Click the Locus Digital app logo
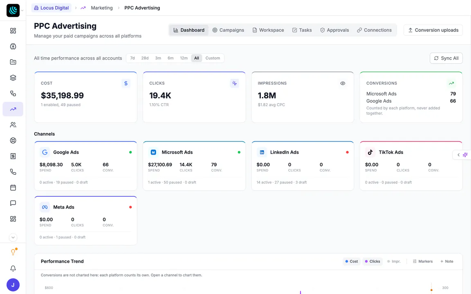This screenshot has height=294, width=471. (x=13, y=11)
